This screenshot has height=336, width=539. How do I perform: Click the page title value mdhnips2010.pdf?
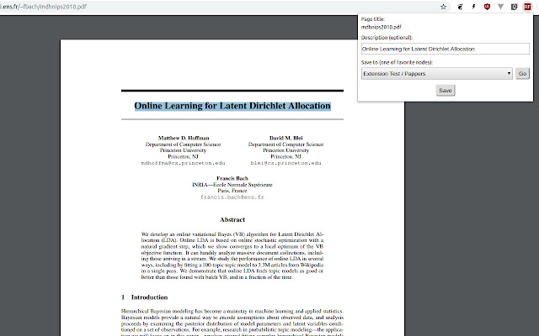coord(382,27)
